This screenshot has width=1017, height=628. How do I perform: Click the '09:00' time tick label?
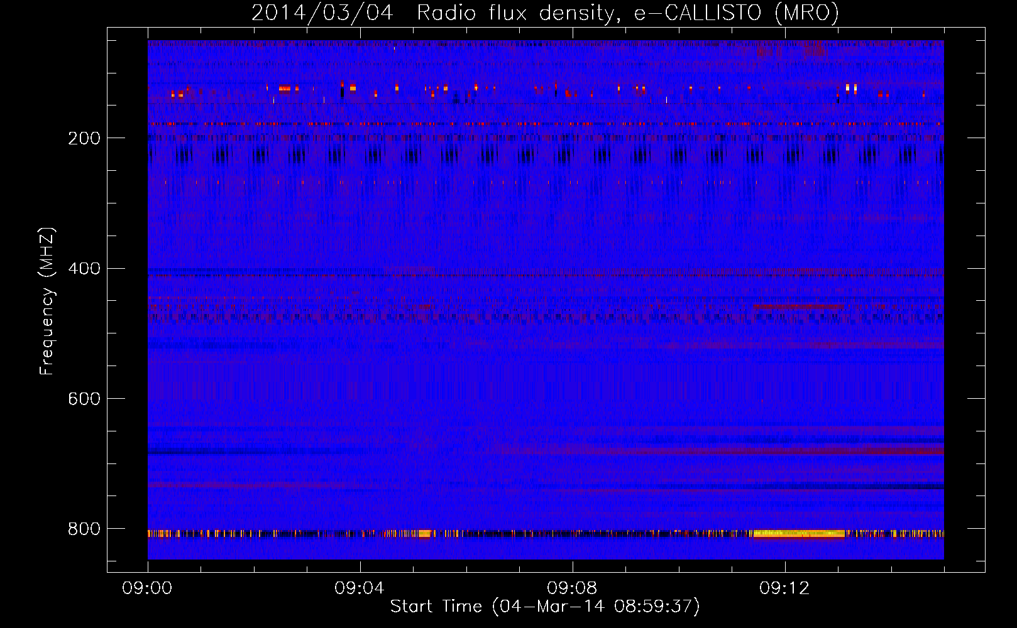click(148, 588)
